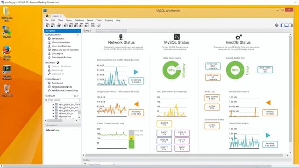Click Navigator schema tree horizontal scrollbar
Image resolution: width=299 pixels, height=168 pixels.
(55, 120)
